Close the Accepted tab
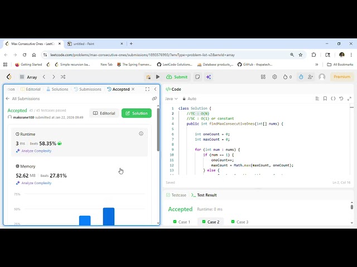 [133, 89]
